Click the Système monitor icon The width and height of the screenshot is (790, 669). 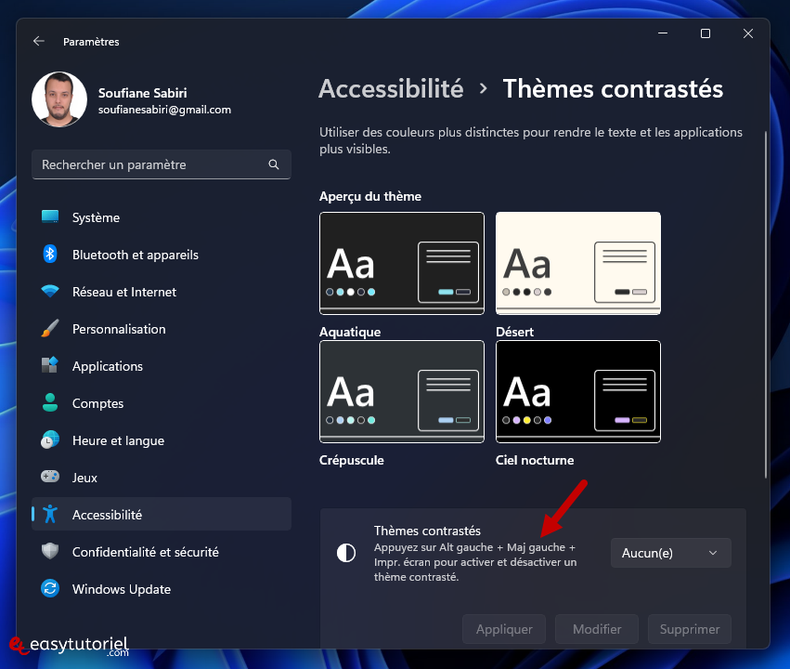pos(50,216)
